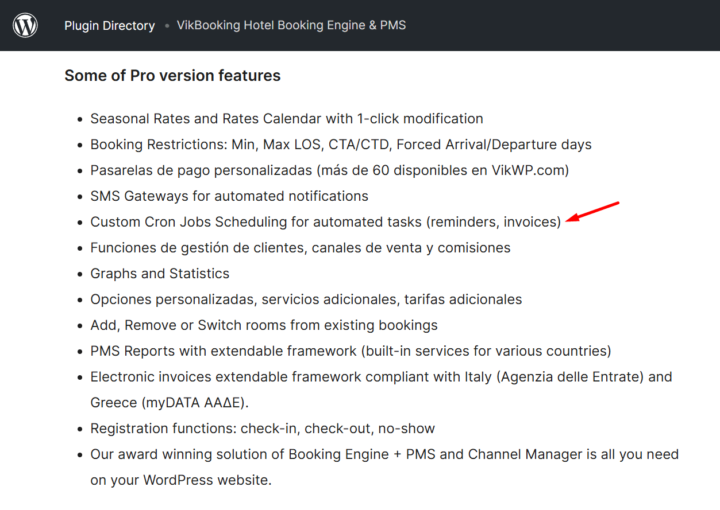Screen dimensions: 720x510
Task: Click the Registration functions list item
Action: coord(263,429)
